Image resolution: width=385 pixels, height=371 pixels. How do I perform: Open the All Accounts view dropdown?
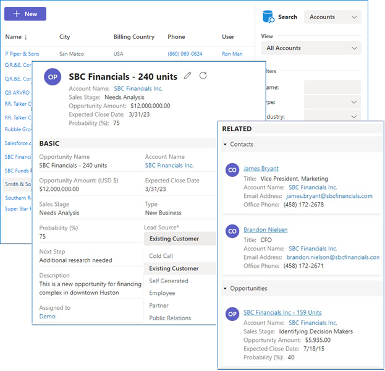311,48
